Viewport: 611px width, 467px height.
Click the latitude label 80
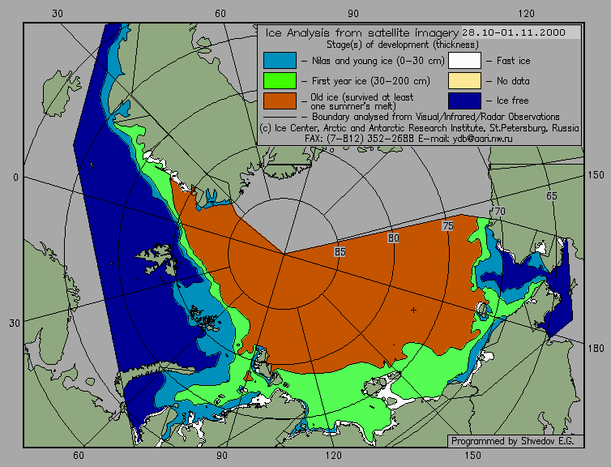click(394, 238)
